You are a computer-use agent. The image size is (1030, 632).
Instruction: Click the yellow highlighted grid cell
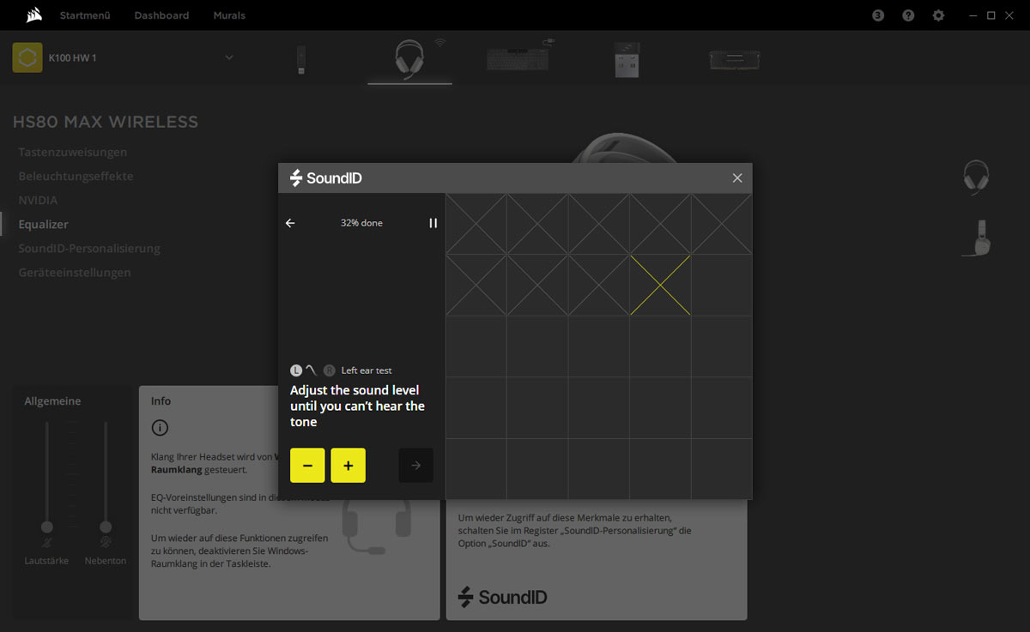660,285
